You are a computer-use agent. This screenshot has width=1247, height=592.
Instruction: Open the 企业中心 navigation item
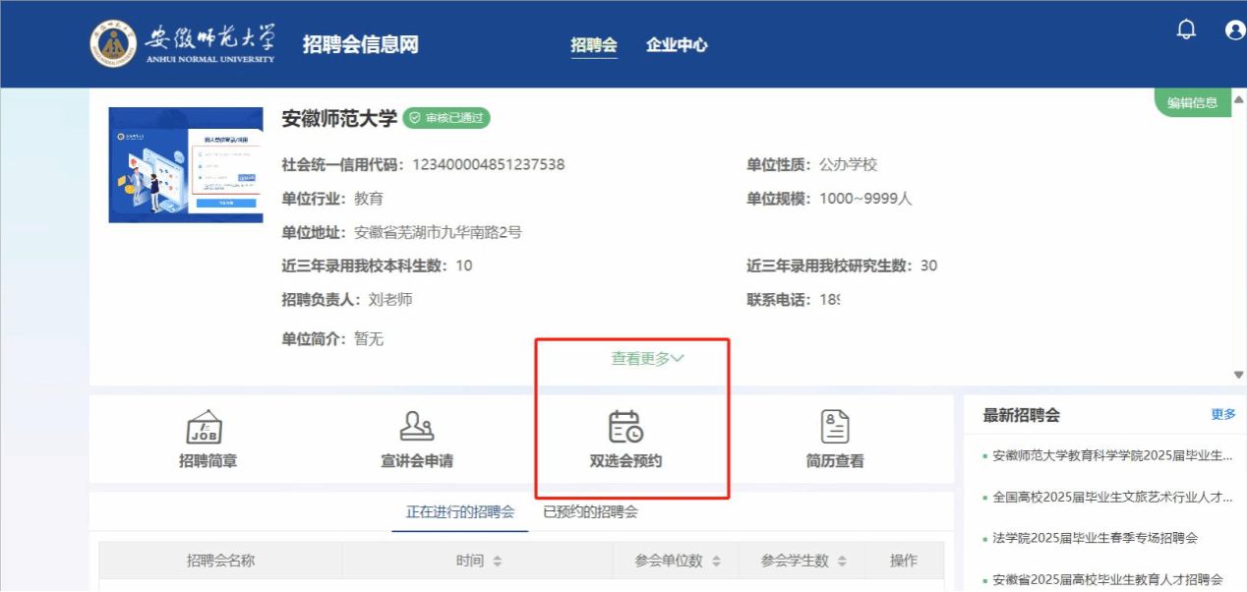[677, 45]
